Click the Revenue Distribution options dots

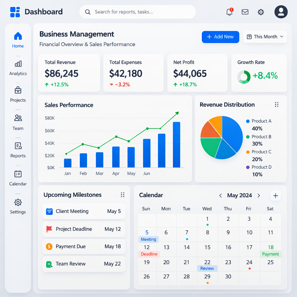pos(276,105)
